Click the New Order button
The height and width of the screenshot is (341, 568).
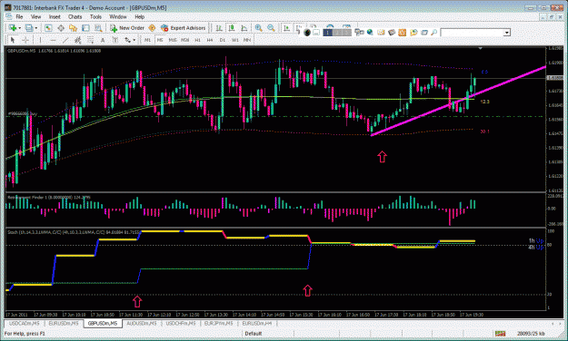[x=127, y=28]
